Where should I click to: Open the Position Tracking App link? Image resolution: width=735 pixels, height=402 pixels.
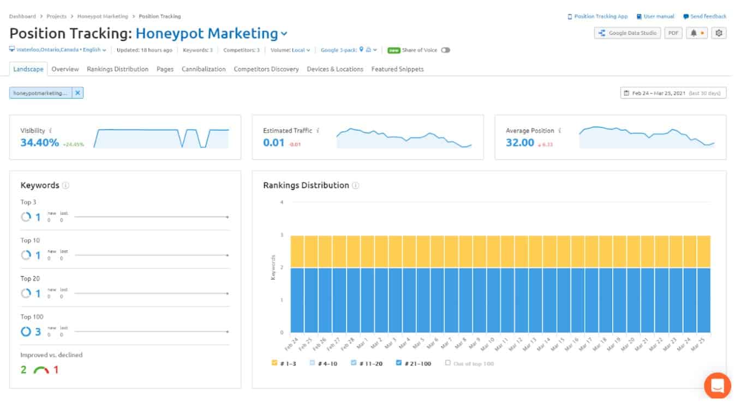597,16
